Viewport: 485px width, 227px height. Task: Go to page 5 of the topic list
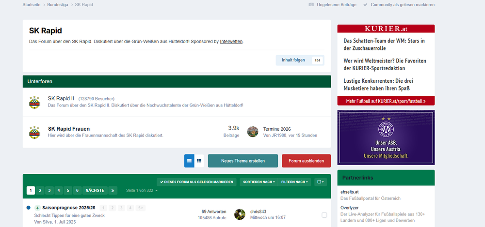tap(68, 191)
